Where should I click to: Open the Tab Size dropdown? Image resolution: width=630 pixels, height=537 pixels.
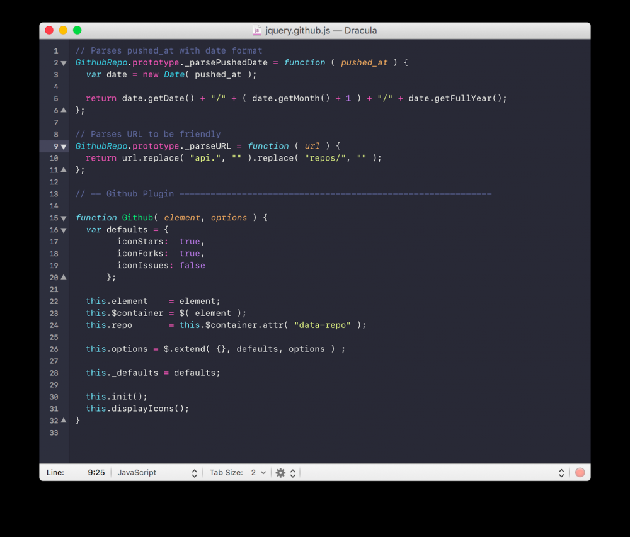(258, 472)
